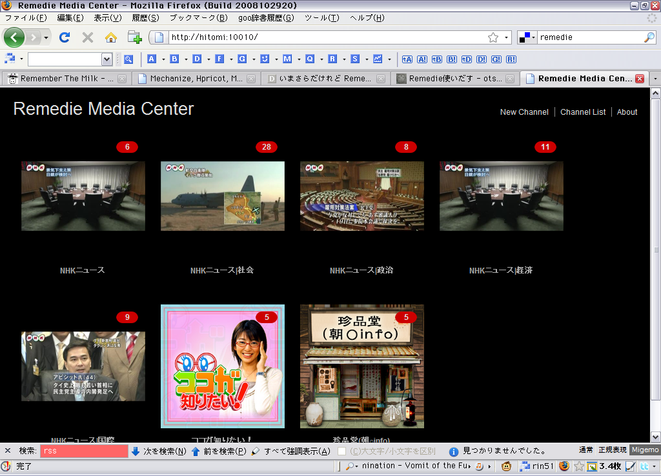661x476 pixels.
Task: Click the goo toolbar search magnifier button
Action: pos(128,59)
